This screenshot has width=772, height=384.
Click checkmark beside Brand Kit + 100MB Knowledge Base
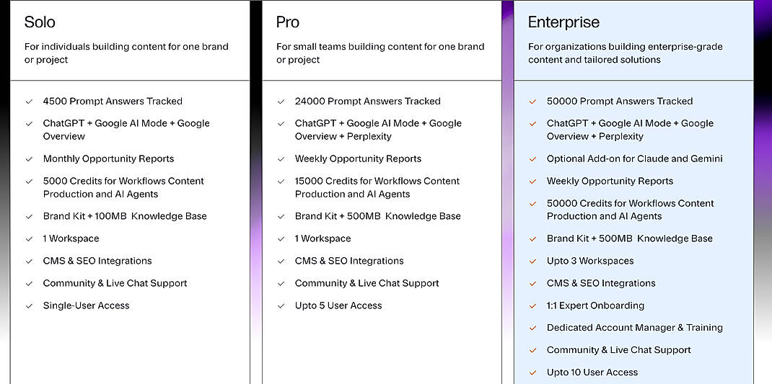coord(29,216)
